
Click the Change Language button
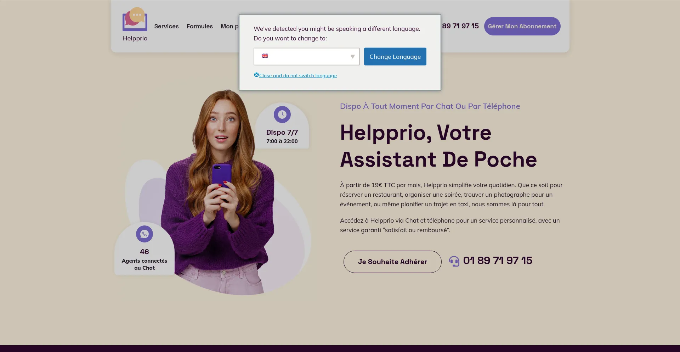[395, 57]
